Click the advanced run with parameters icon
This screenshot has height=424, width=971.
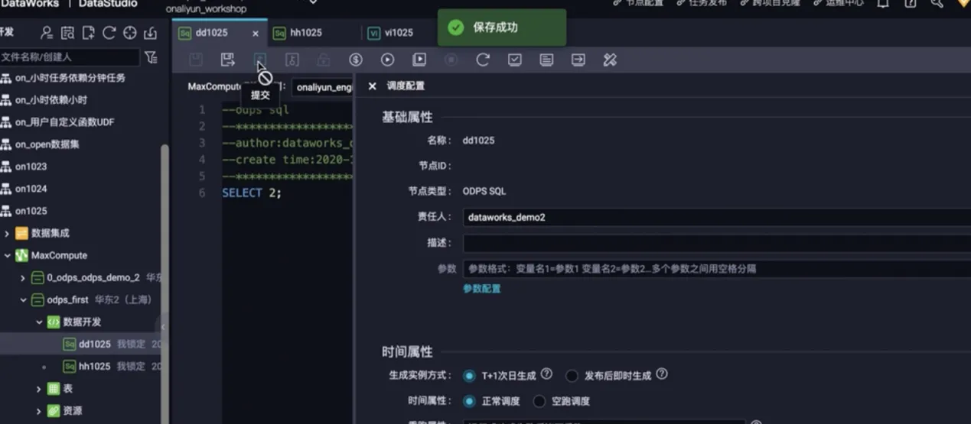pos(419,60)
